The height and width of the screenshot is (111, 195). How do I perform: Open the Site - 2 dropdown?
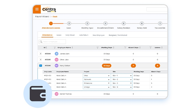[121, 79]
